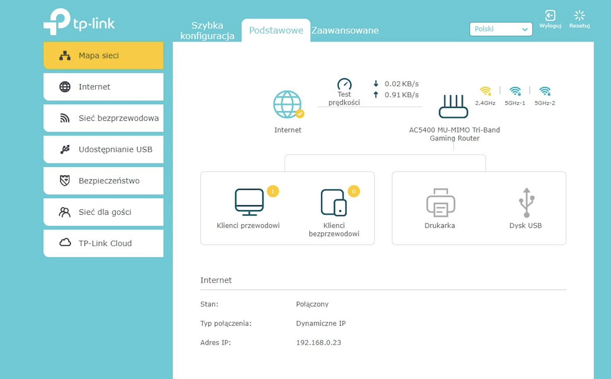Screen dimensions: 611x379
Task: Open the Polski language dropdown
Action: tap(501, 29)
